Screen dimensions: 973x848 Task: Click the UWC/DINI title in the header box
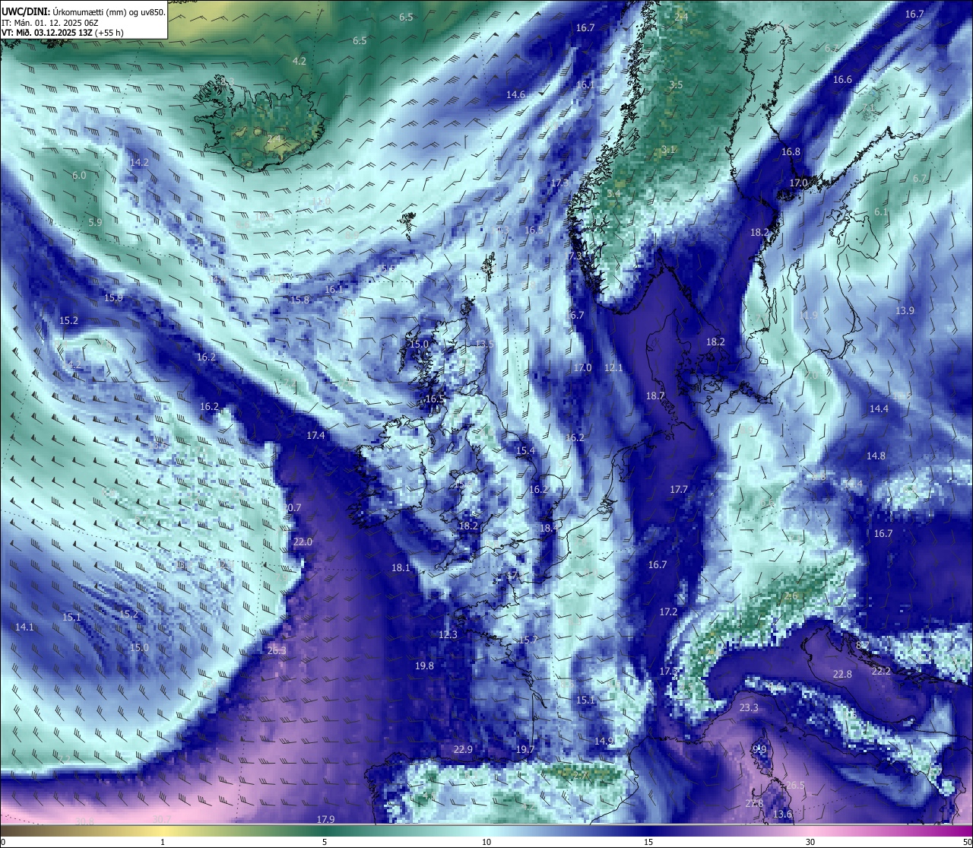[x=24, y=11]
